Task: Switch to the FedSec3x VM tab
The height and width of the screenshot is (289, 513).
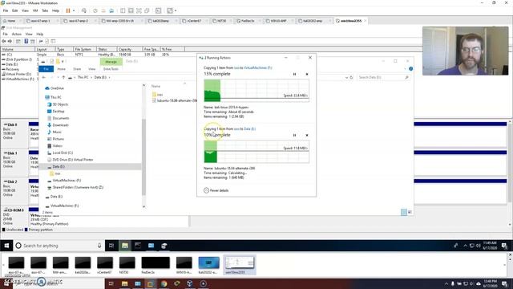Action: [248, 21]
